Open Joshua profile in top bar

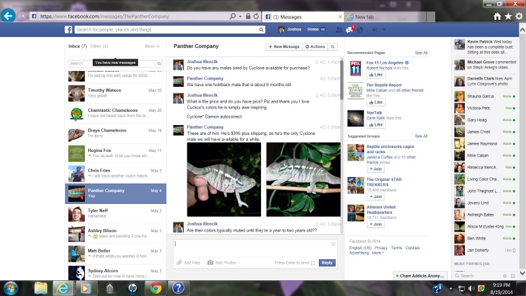(x=290, y=30)
